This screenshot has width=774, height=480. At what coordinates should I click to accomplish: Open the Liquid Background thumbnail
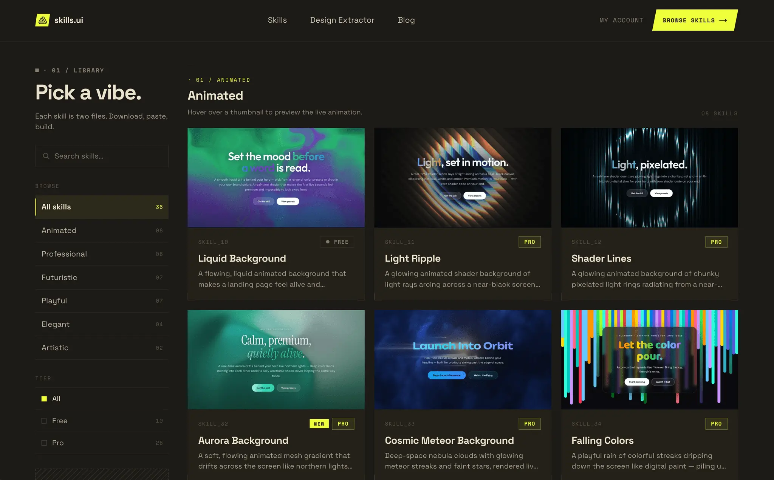(x=276, y=178)
